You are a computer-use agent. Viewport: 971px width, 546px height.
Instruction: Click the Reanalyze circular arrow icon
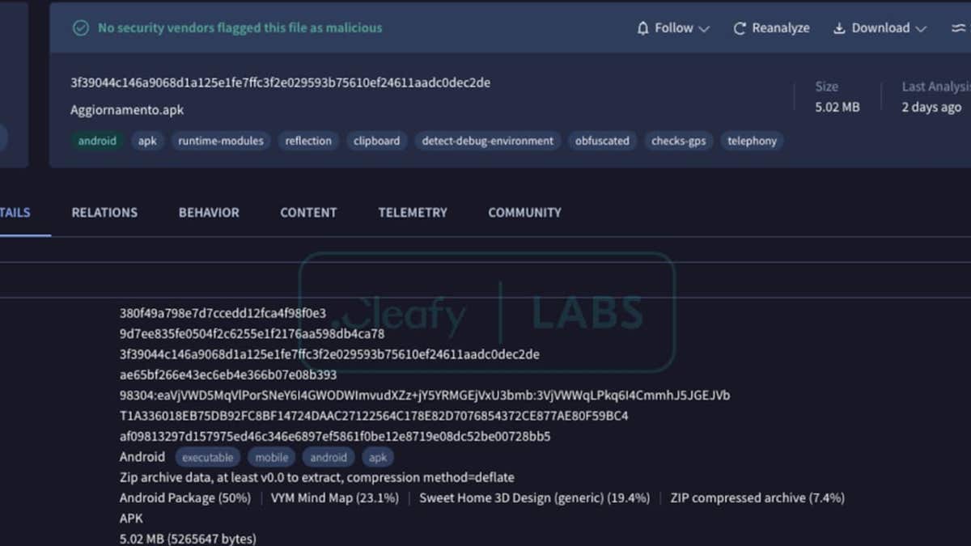click(x=740, y=28)
